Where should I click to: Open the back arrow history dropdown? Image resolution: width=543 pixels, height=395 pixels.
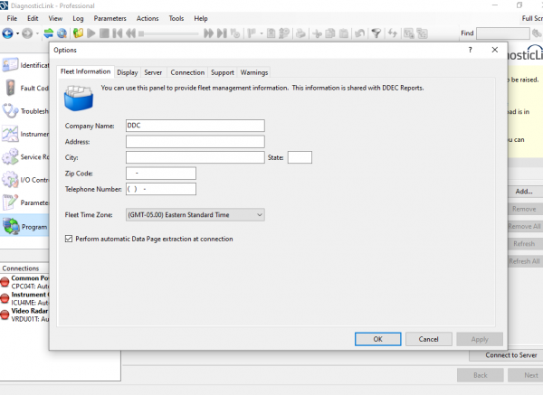point(17,34)
